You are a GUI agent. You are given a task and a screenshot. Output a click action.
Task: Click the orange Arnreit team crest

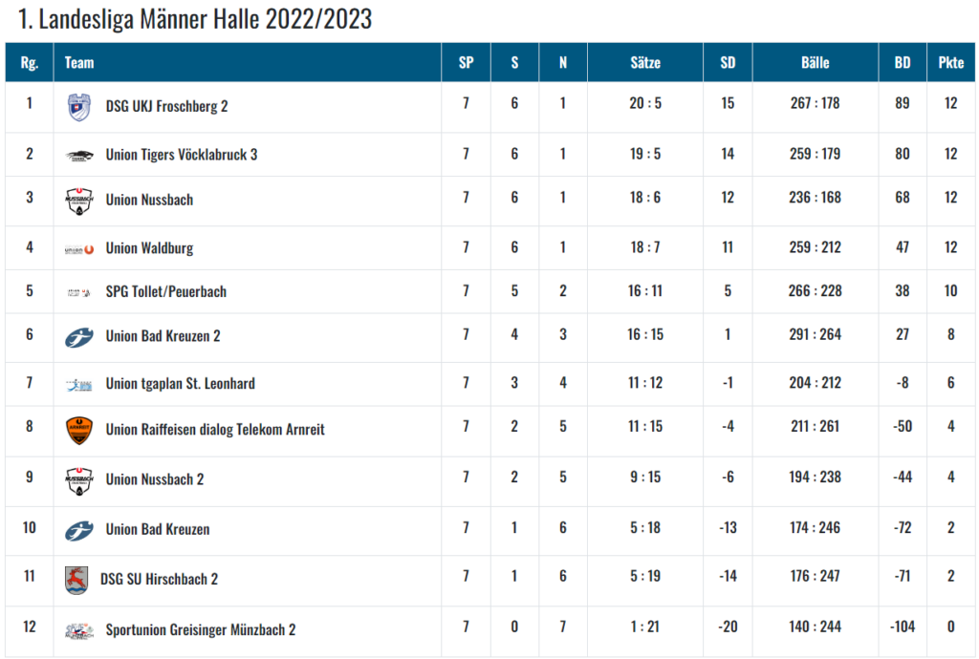click(79, 430)
